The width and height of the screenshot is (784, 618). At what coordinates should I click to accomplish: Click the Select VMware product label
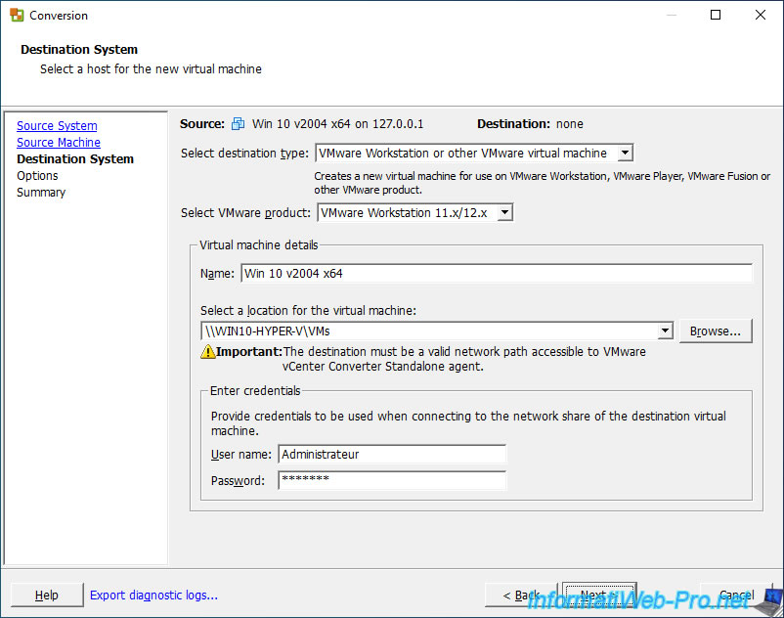246,212
